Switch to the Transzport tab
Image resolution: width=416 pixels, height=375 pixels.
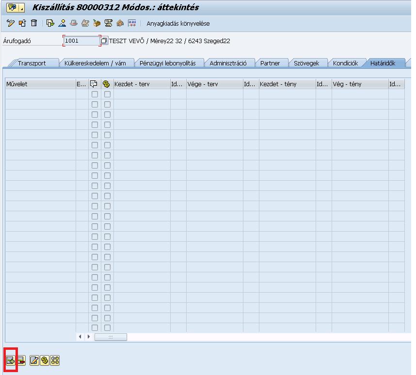pos(32,63)
